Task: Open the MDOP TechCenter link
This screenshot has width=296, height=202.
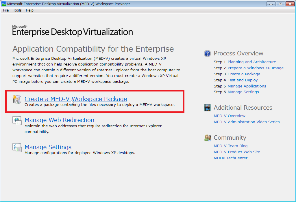Action: pyautogui.click(x=231, y=158)
